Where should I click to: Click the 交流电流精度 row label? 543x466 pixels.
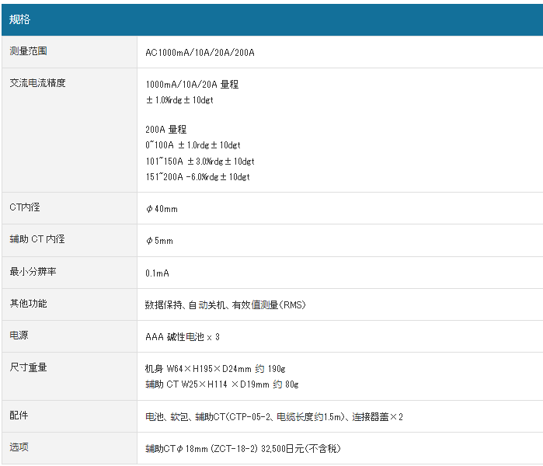[37, 83]
